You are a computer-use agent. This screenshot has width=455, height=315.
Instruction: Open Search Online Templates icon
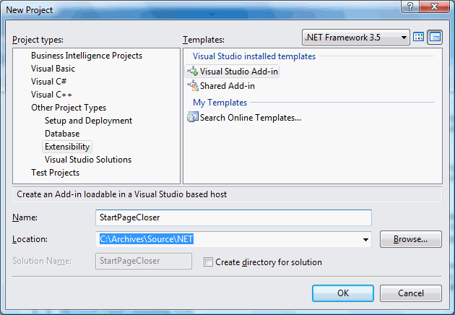click(x=193, y=117)
